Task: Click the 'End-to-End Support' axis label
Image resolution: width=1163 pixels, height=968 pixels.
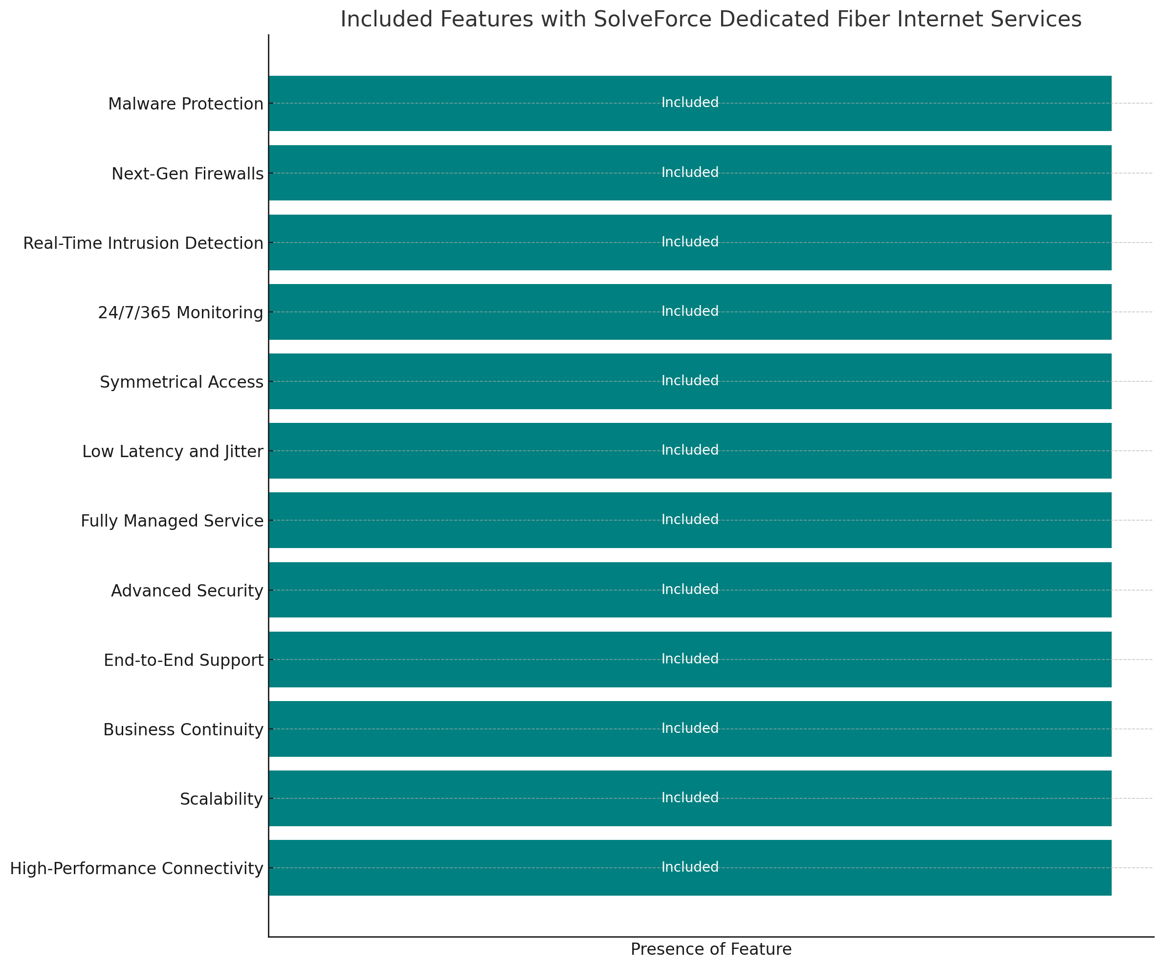Action: tap(183, 660)
